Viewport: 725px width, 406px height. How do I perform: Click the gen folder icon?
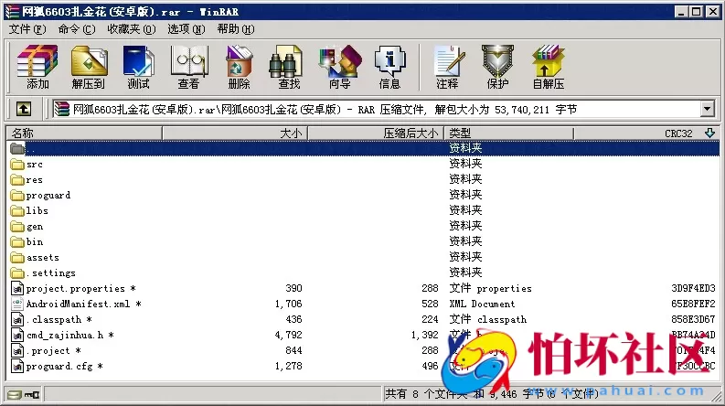point(17,226)
